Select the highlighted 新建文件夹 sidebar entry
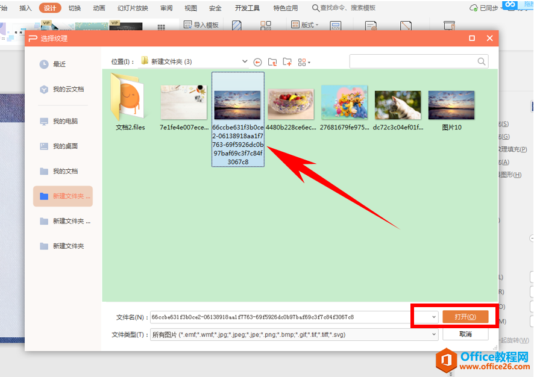Screen dimensions: 534x377 point(63,196)
